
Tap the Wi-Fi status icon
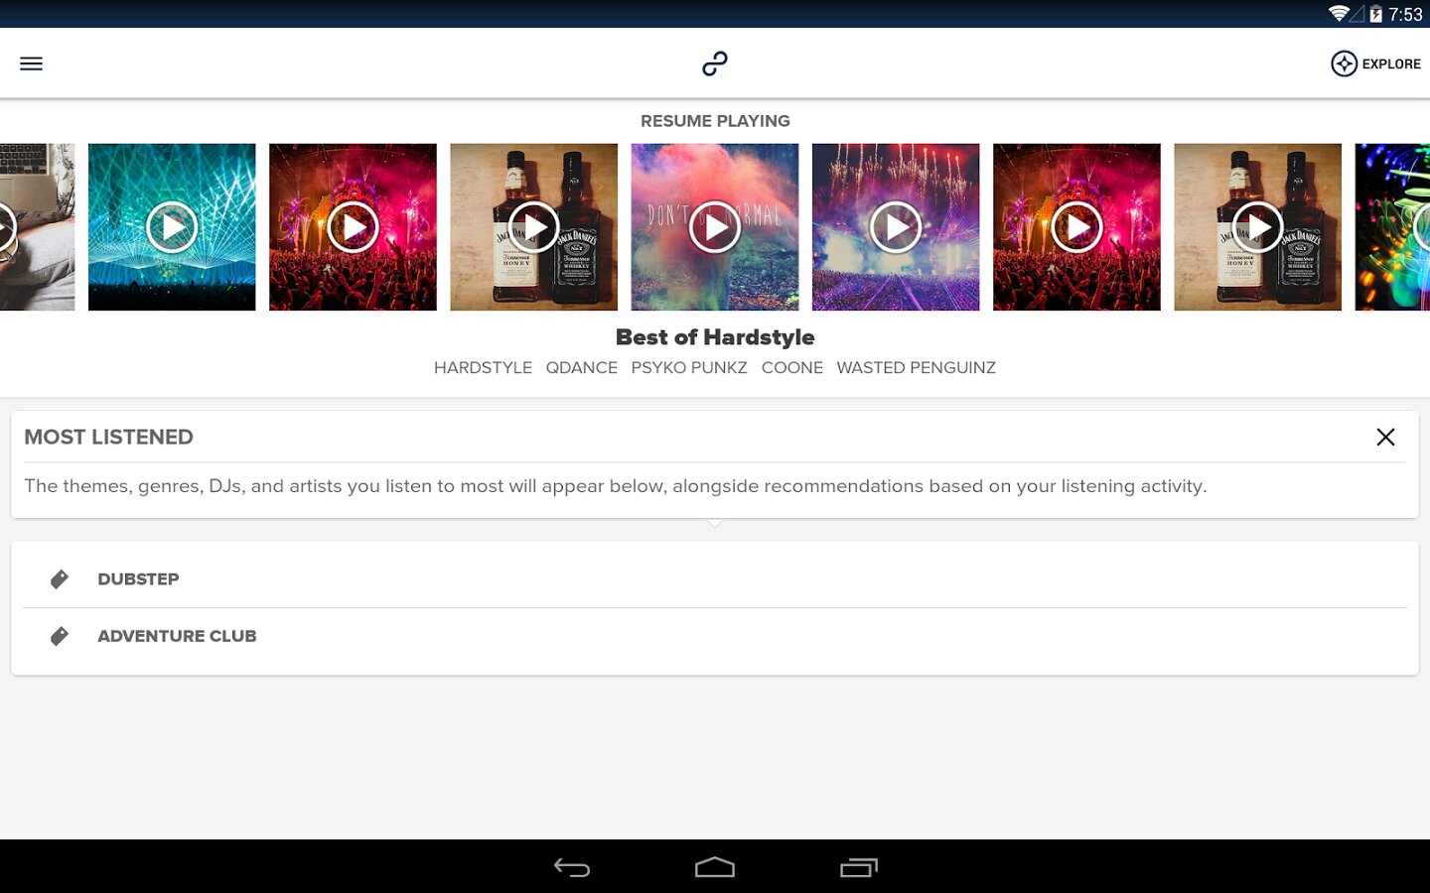click(x=1339, y=14)
